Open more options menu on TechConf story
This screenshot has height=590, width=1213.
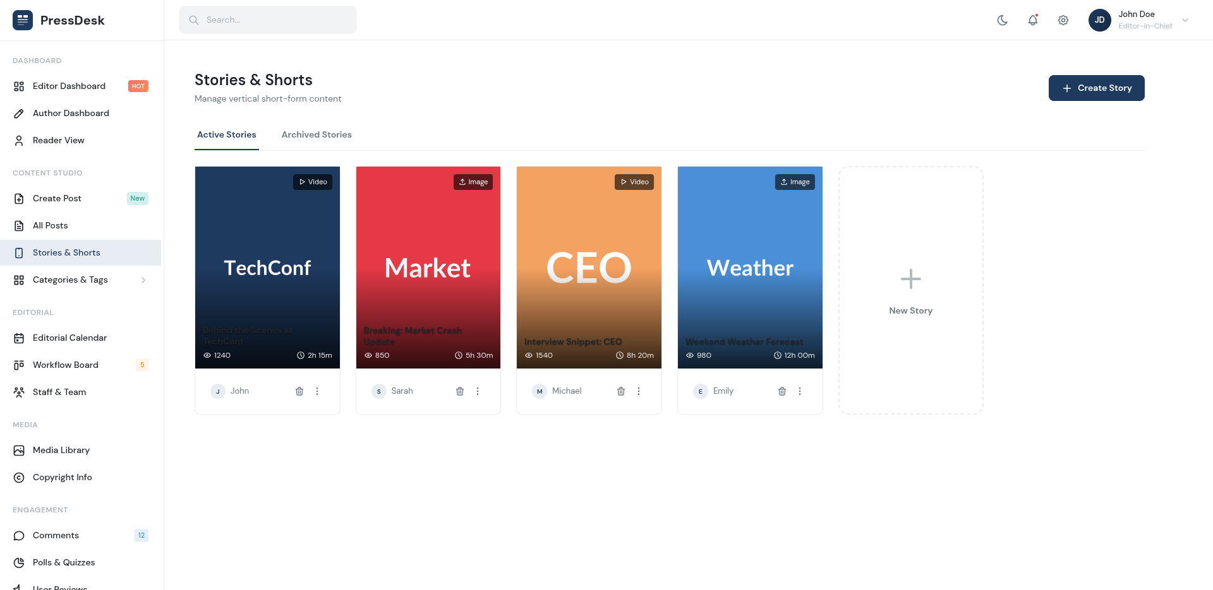[317, 391]
